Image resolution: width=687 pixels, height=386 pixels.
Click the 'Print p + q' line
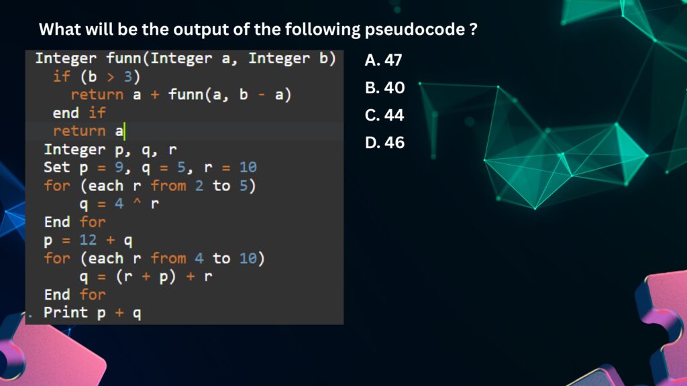(x=93, y=312)
